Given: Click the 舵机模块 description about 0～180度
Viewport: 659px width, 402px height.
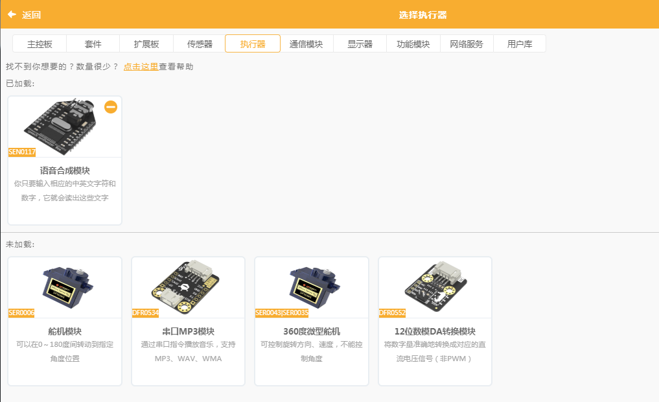Looking at the screenshot, I should point(65,351).
